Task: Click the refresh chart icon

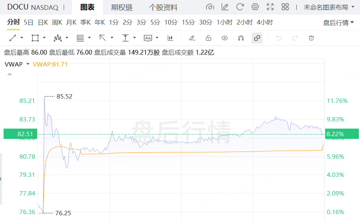Action: coord(240,7)
